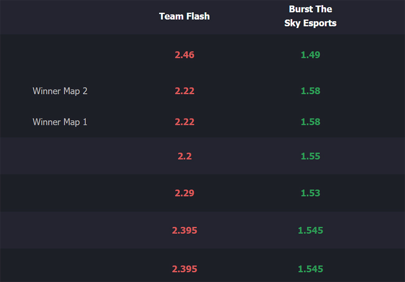Image resolution: width=405 pixels, height=282 pixels.
Task: Click the empty label cell beside 2.46
Action: coord(60,55)
